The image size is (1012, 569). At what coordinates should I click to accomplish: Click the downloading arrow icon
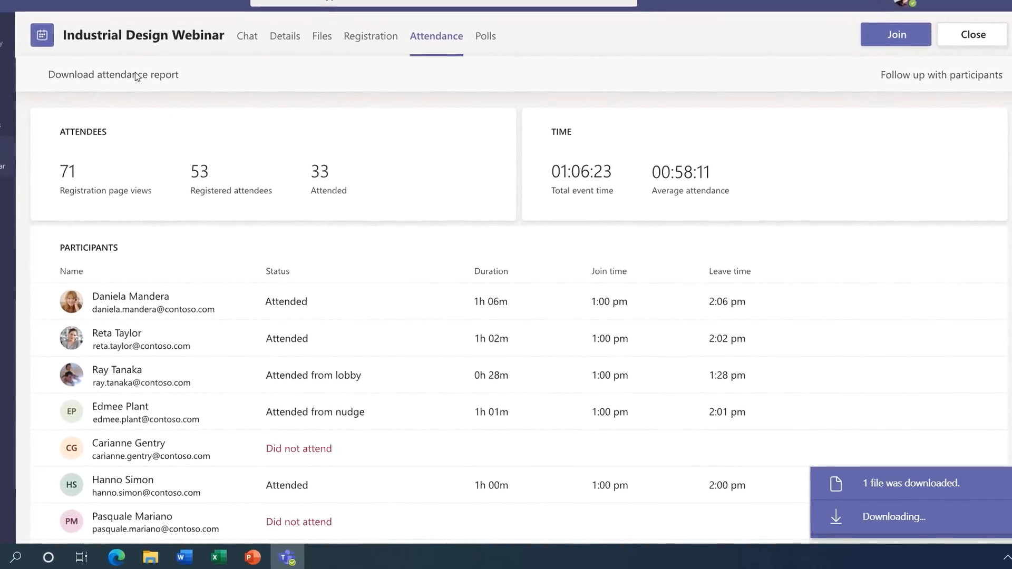tap(835, 517)
